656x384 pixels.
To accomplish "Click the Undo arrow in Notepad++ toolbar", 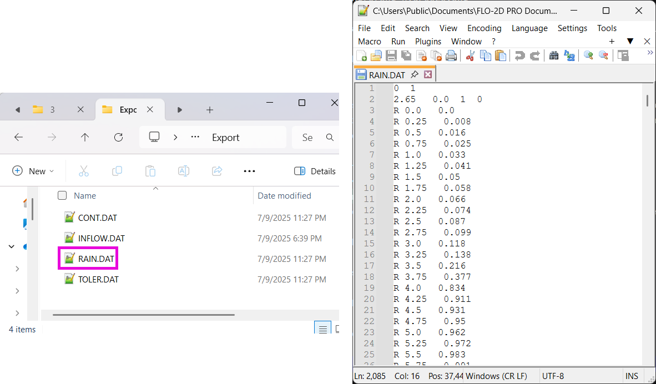I will click(519, 55).
